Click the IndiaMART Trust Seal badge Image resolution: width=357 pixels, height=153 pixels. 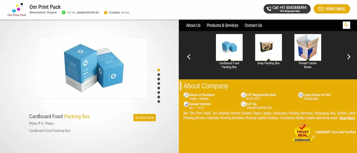[x=303, y=133]
